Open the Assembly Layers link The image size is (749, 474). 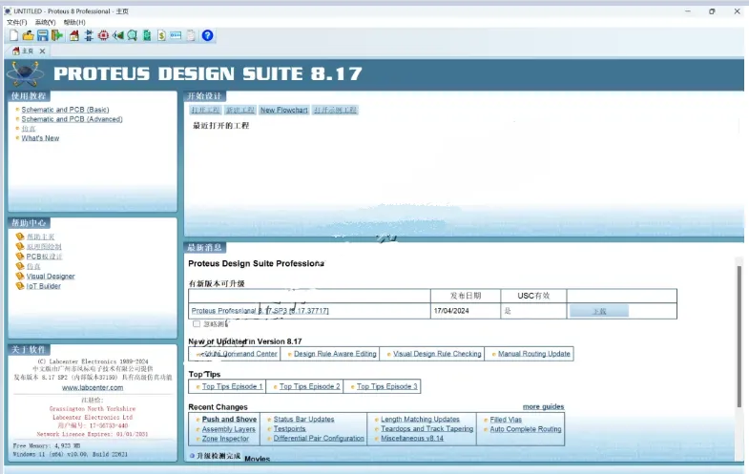[228, 428]
